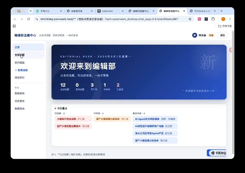Click the 千问办公 floating button
The height and width of the screenshot is (173, 245).
click(x=218, y=153)
